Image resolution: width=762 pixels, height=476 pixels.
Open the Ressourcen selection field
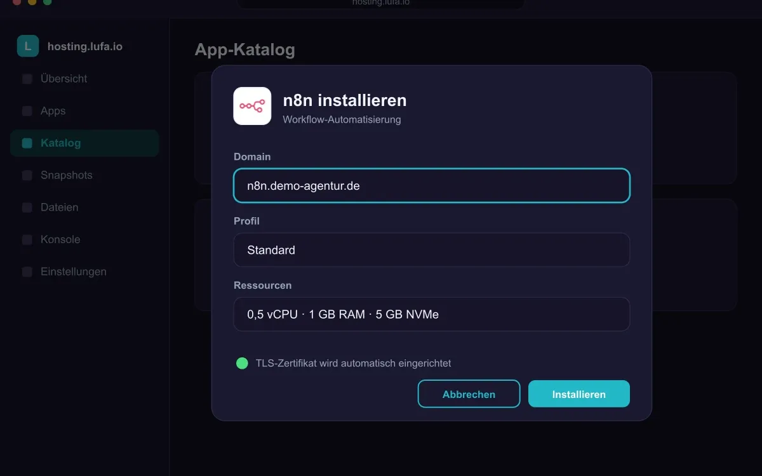tap(432, 314)
